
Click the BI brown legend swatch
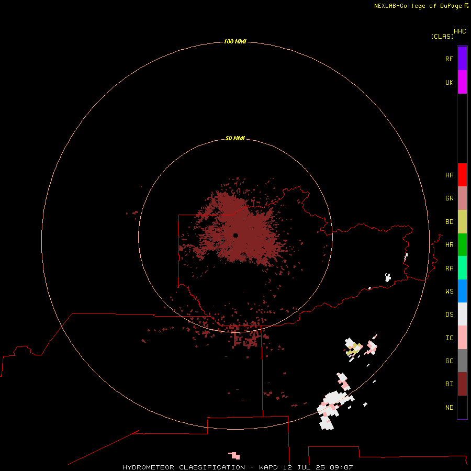(x=462, y=384)
